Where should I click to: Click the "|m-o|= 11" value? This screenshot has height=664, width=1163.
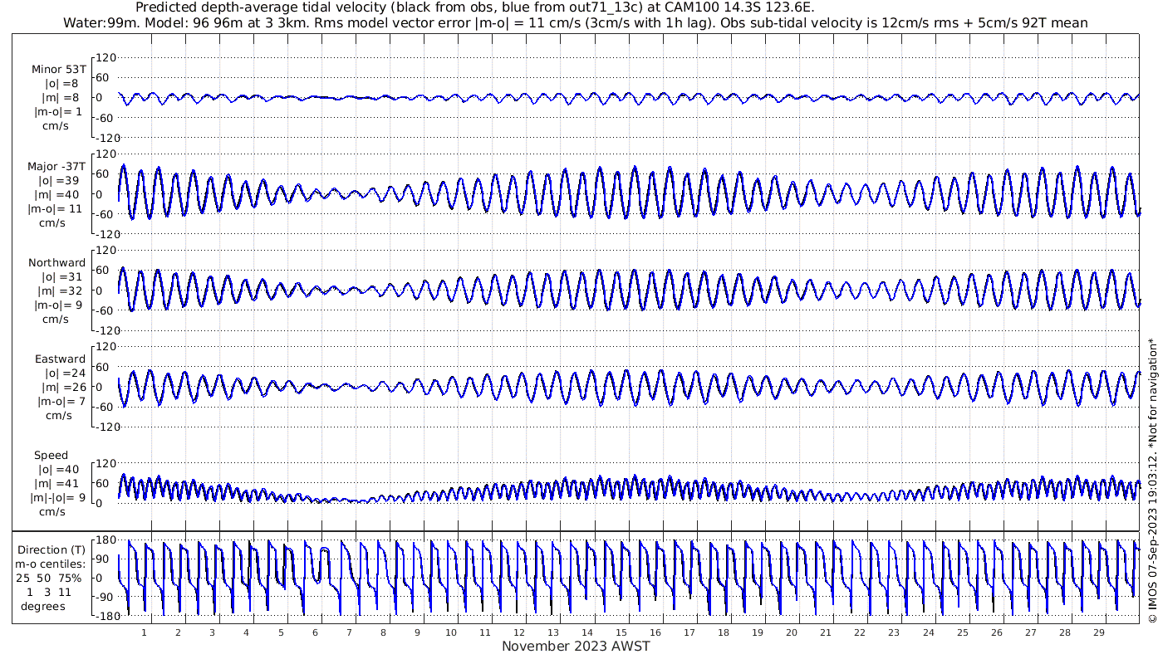coord(55,209)
